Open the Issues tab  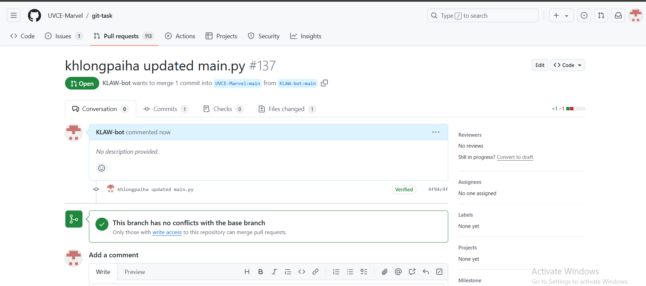64,36
